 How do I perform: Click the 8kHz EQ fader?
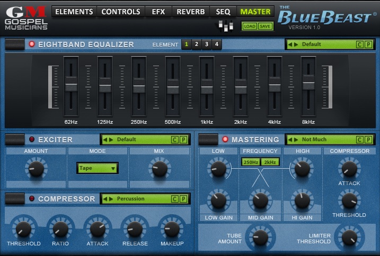click(308, 83)
